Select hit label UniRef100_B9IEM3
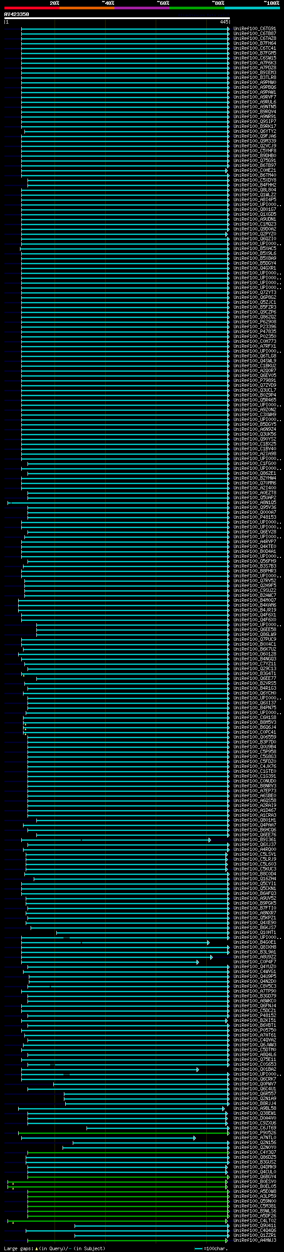 254,72
